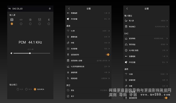Mute using speaker icon beside volume slider
Screen dimensions: 176x103
point(11,53)
